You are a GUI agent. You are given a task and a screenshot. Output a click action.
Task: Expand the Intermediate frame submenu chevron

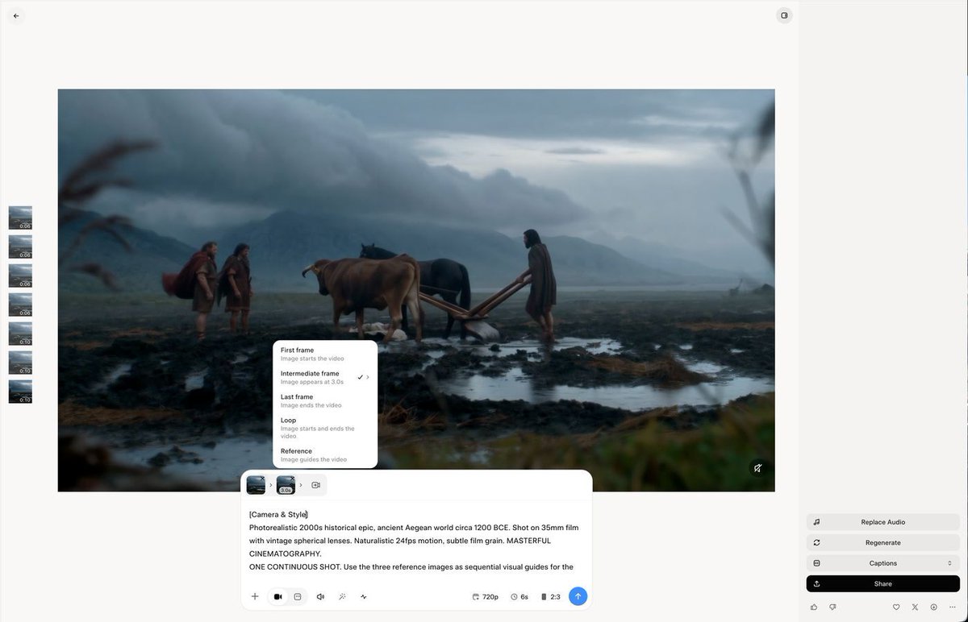tap(368, 377)
